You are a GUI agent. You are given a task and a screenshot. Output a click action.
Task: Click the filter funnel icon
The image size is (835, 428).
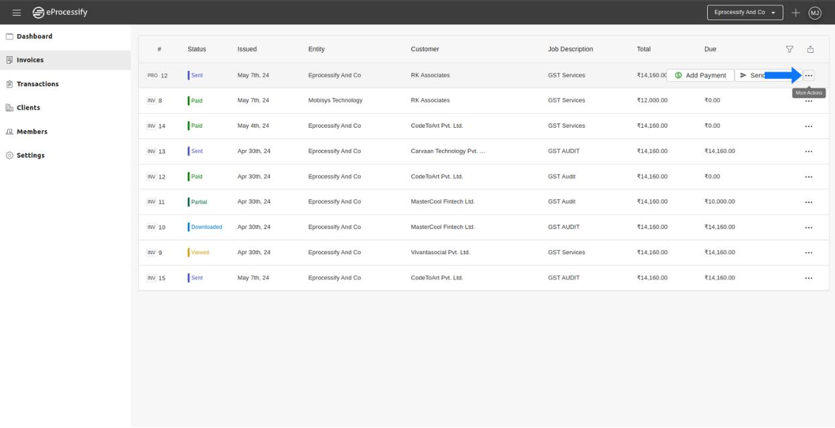coord(789,49)
